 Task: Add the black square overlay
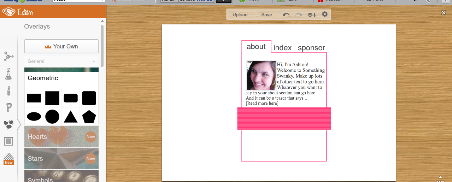pos(52,98)
